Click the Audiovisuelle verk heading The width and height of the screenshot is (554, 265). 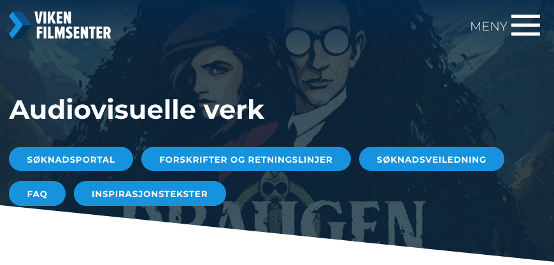(137, 109)
